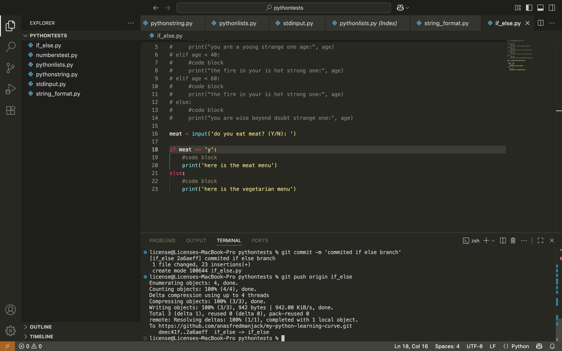Go back with navigation arrow

point(156,7)
